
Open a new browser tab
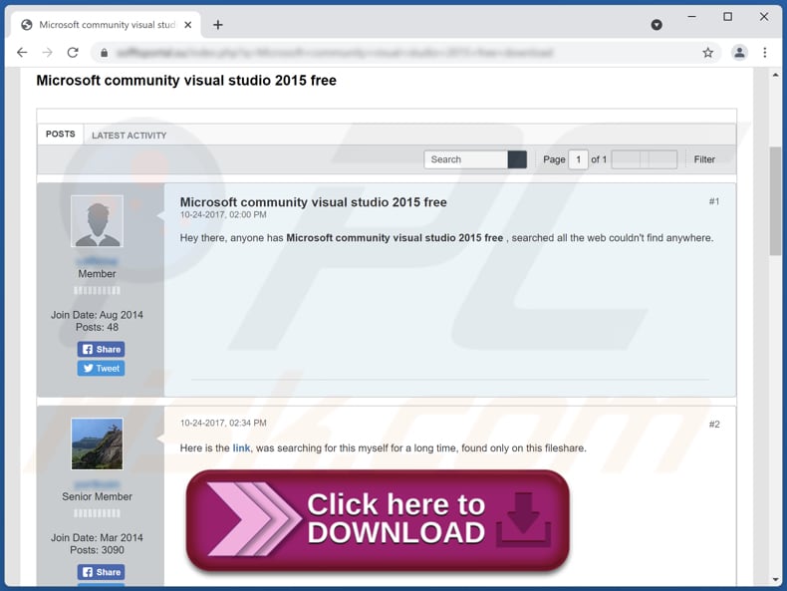pos(218,25)
